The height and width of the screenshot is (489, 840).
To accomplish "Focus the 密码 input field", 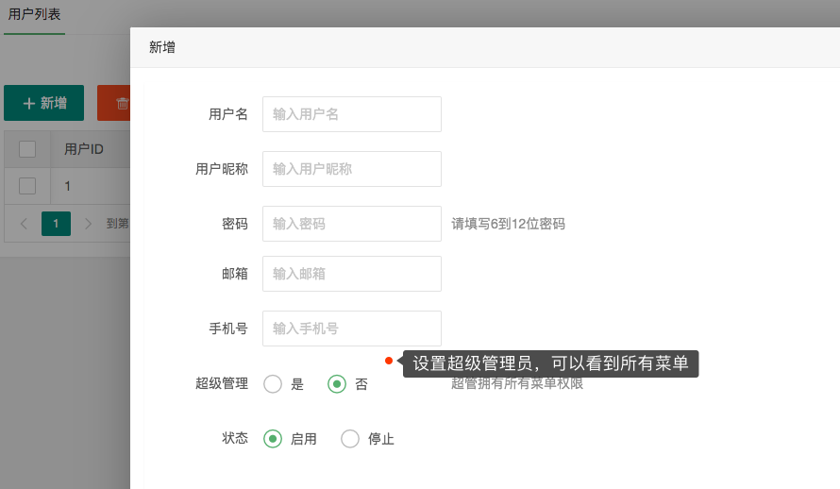I will pyautogui.click(x=351, y=224).
